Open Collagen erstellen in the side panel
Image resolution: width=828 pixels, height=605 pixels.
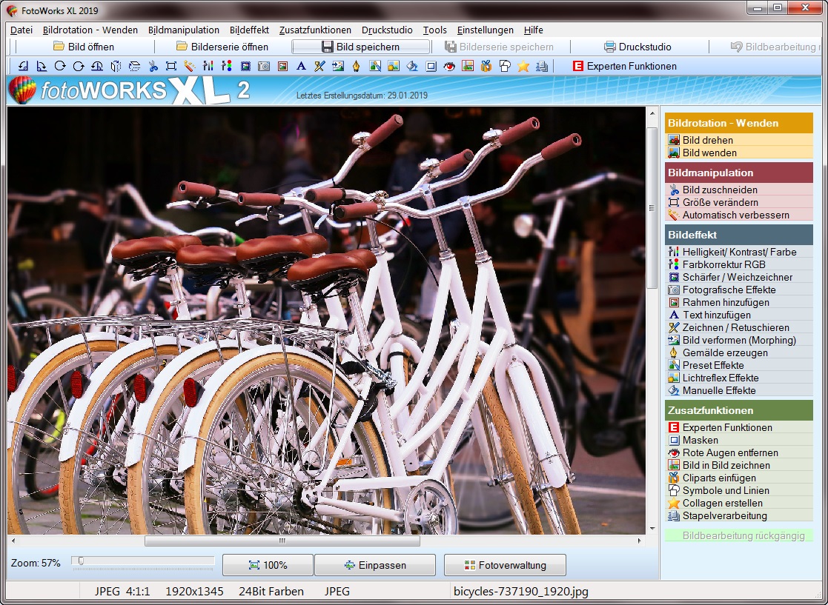[739, 504]
